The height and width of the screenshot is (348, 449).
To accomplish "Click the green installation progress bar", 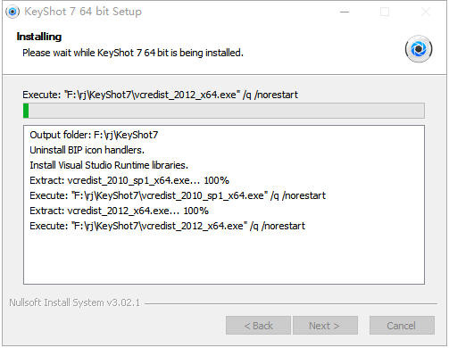I will point(224,111).
